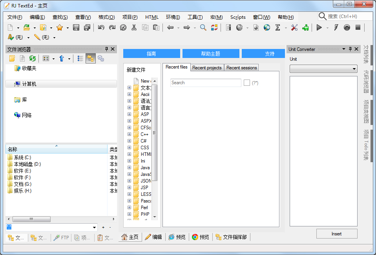Click the file browser settings gears icon
Image resolution: width=376 pixels, height=255 pixels.
click(x=101, y=58)
